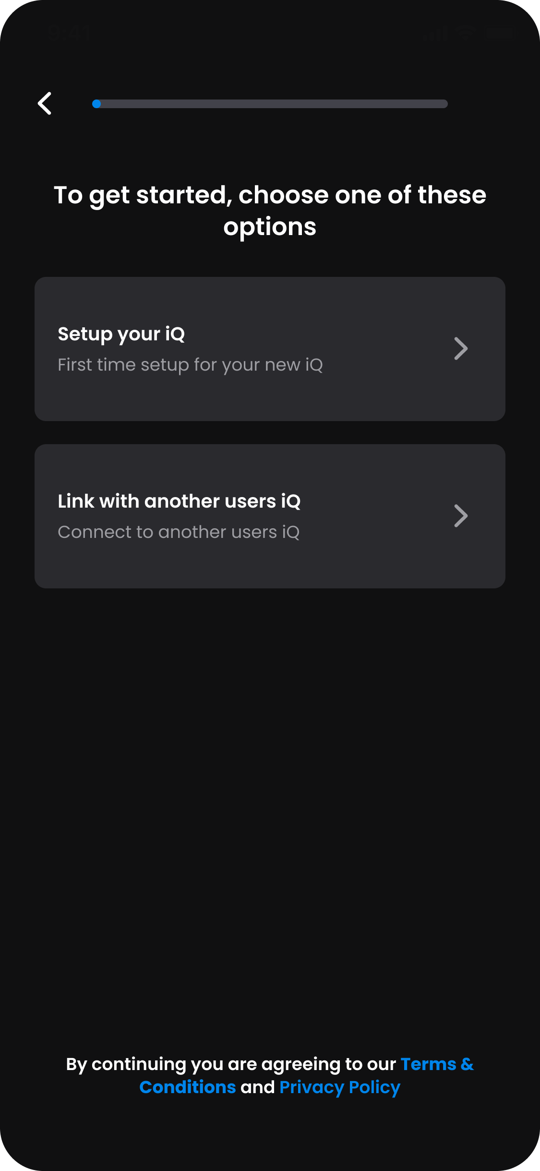Open the Terms & Conditions link
The height and width of the screenshot is (1171, 540).
coord(437,1065)
